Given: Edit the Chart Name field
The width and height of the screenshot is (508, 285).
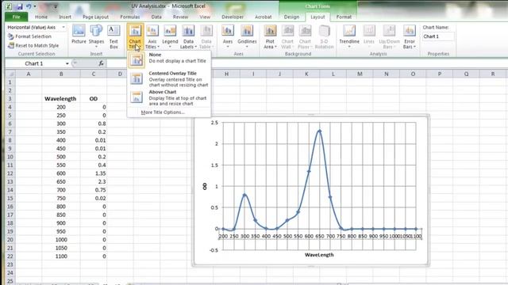Looking at the screenshot, I should tap(437, 36).
